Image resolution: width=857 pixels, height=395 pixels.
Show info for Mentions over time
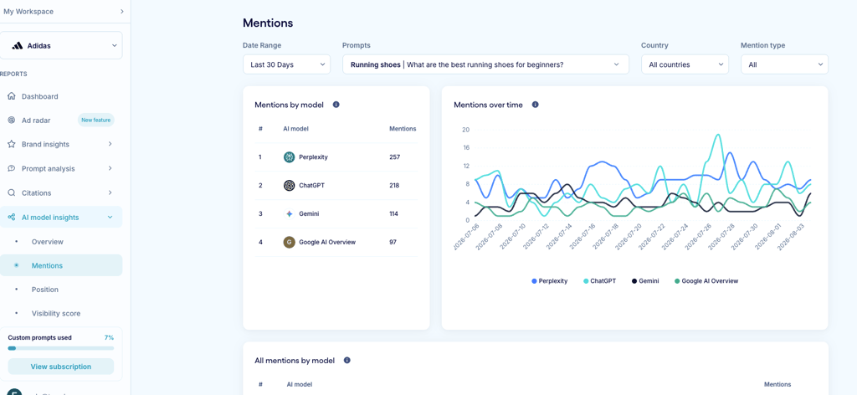click(x=535, y=105)
